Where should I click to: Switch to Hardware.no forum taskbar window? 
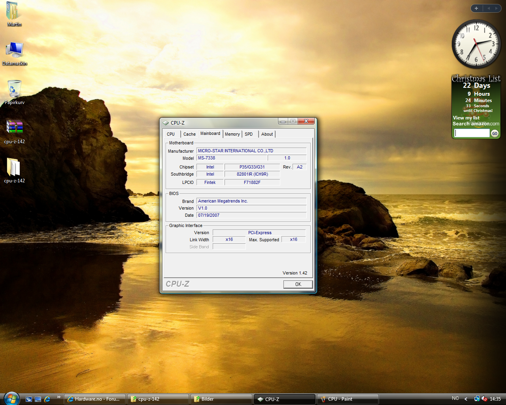(x=95, y=399)
